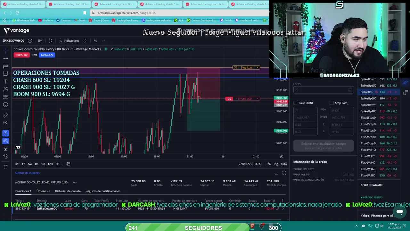Click the trash icon to remove drawings
The width and height of the screenshot is (410, 231).
pos(5,167)
